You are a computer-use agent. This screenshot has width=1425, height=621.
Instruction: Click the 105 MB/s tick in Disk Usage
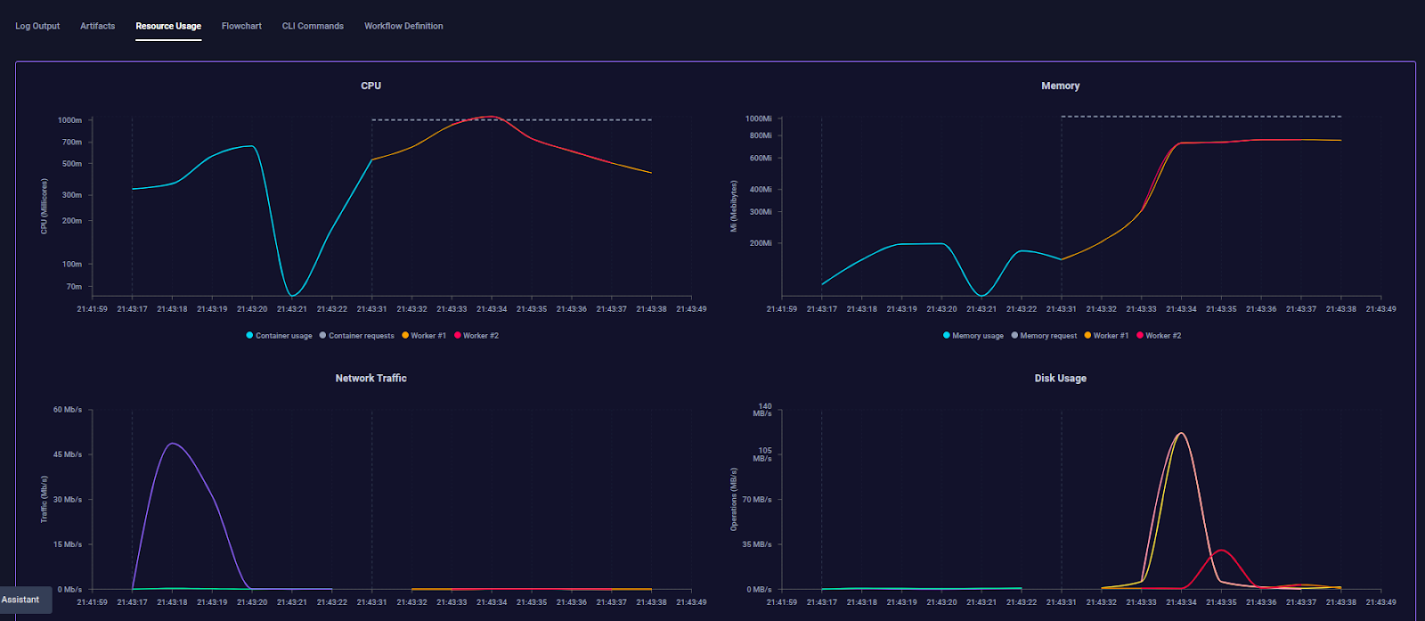[x=762, y=454]
